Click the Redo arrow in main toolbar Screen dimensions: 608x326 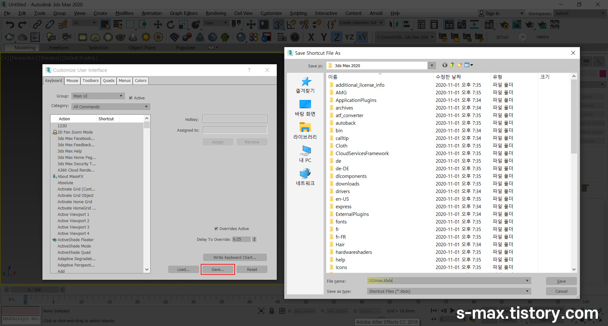point(22,24)
